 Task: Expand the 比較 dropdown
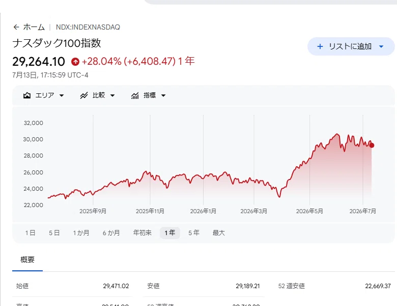click(112, 96)
